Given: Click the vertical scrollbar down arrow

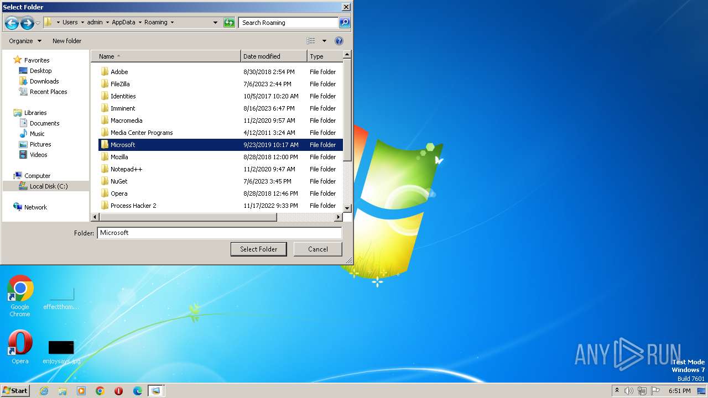Looking at the screenshot, I should pos(347,208).
